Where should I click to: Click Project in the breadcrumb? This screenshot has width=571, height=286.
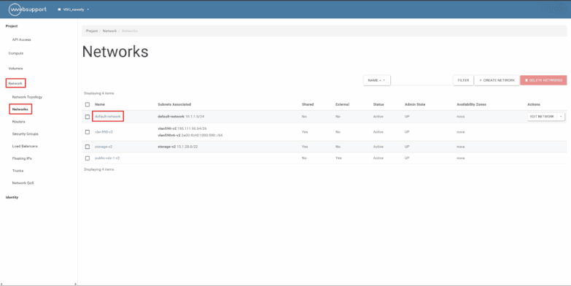pyautogui.click(x=92, y=31)
